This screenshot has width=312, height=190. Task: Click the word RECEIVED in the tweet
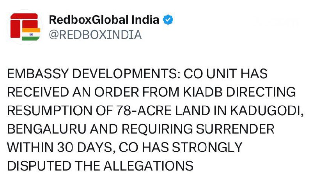(38, 92)
